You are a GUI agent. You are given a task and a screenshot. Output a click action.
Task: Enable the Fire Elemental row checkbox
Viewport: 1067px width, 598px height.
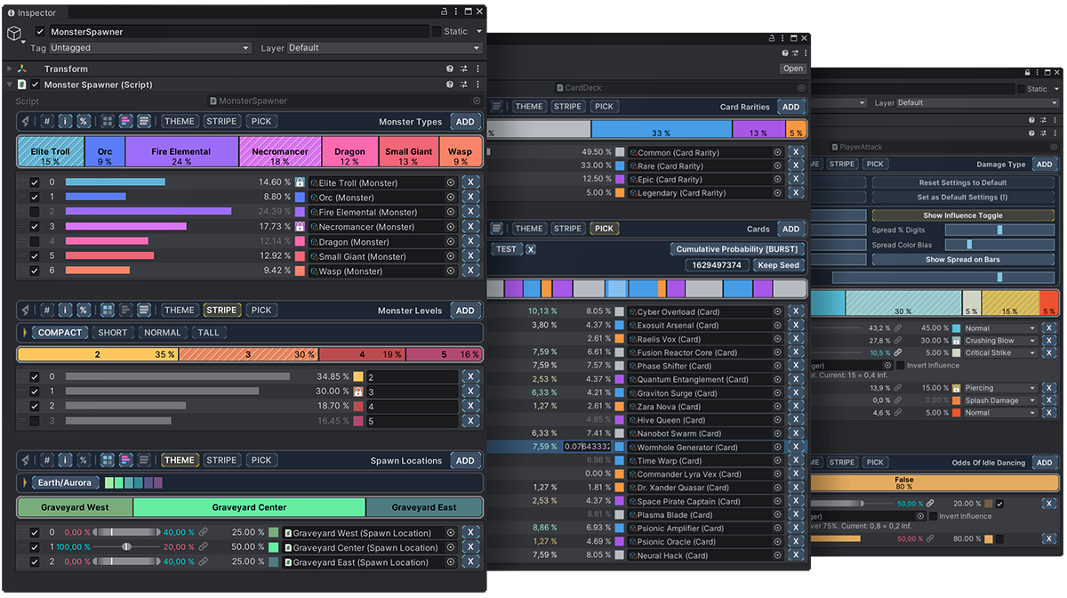[35, 212]
